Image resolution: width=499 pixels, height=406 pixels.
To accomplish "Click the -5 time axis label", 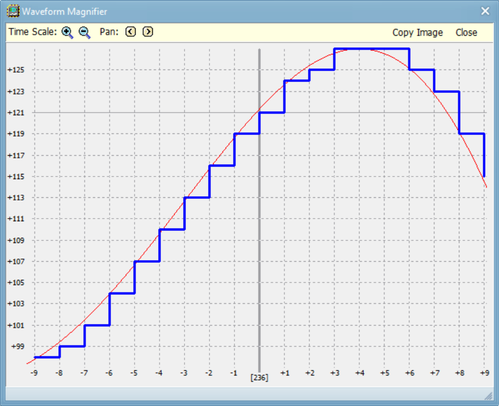I will click(134, 373).
